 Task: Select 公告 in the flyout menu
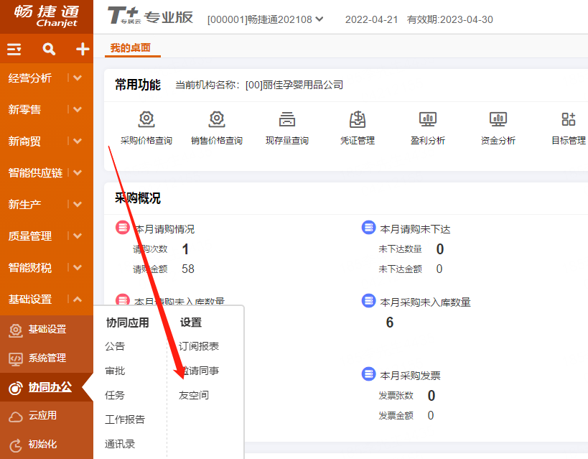[x=115, y=346]
